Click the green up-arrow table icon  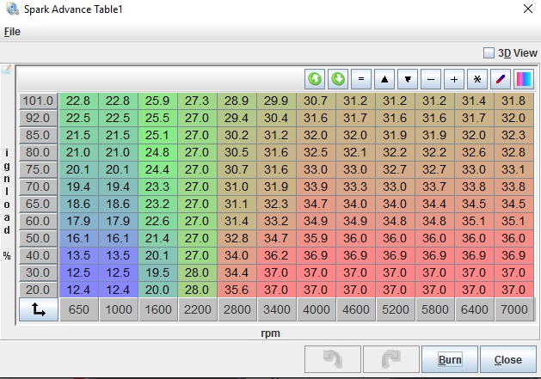315,79
